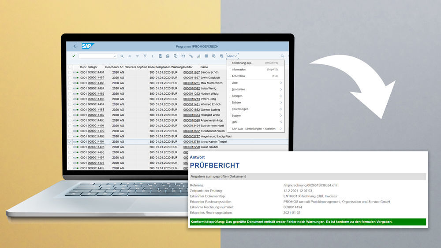Open debitor link 0000013281
Image resolution: width=441 pixels, height=248 pixels.
[191, 83]
